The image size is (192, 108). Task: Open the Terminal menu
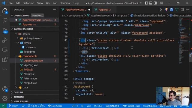point(65,3)
